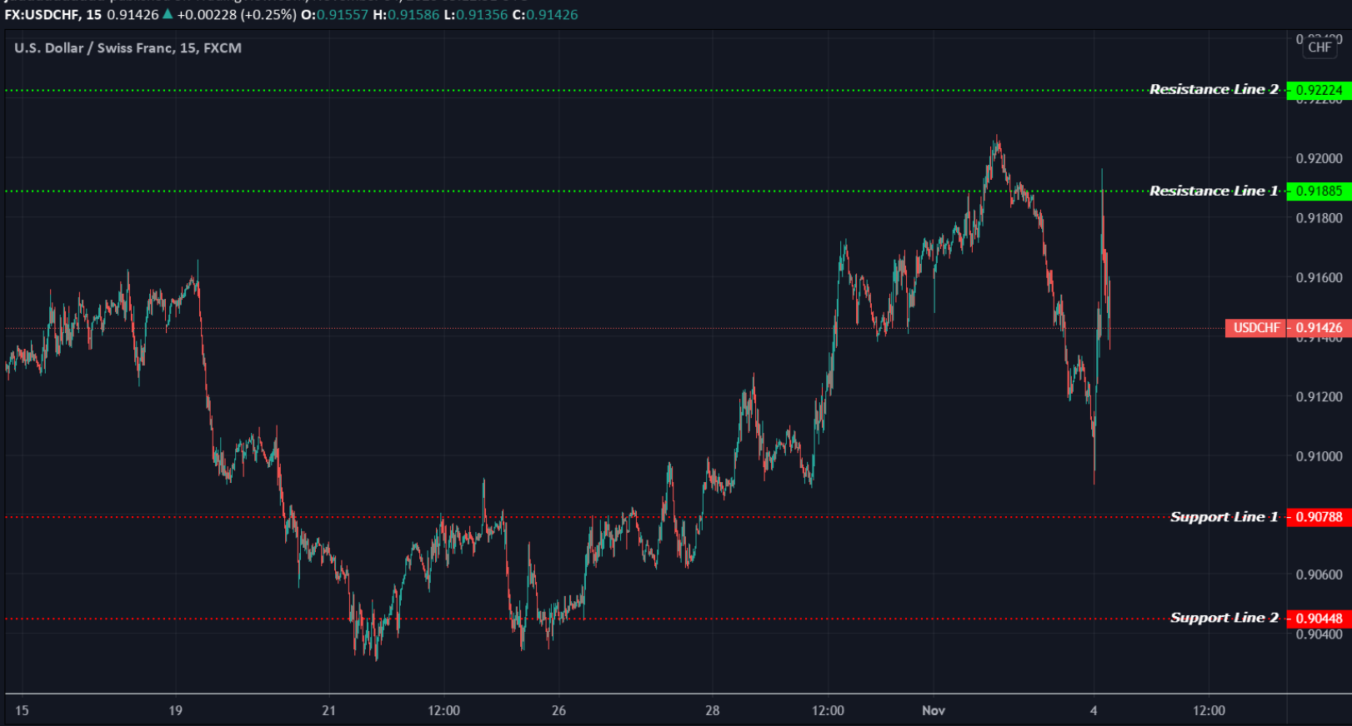This screenshot has height=726, width=1352.
Task: Click the 0.90448 red price tag
Action: pos(1319,619)
